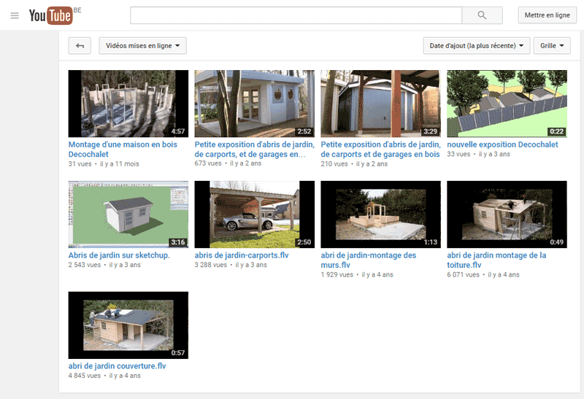Expand the Vidéos mises en ligne dropdown
Viewport: 584px width, 399px height.
pyautogui.click(x=143, y=46)
